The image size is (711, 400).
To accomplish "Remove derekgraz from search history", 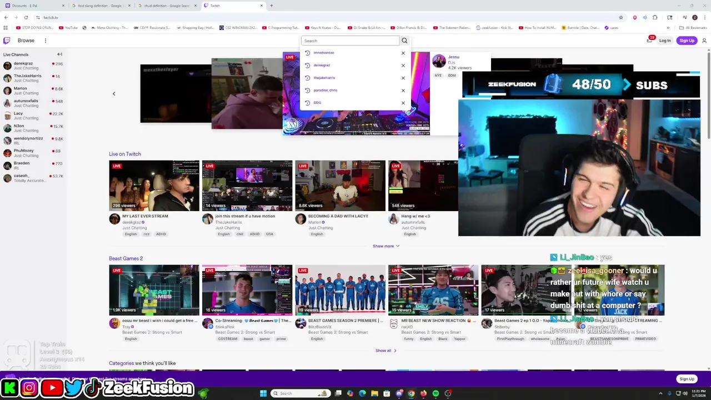I will click(403, 66).
